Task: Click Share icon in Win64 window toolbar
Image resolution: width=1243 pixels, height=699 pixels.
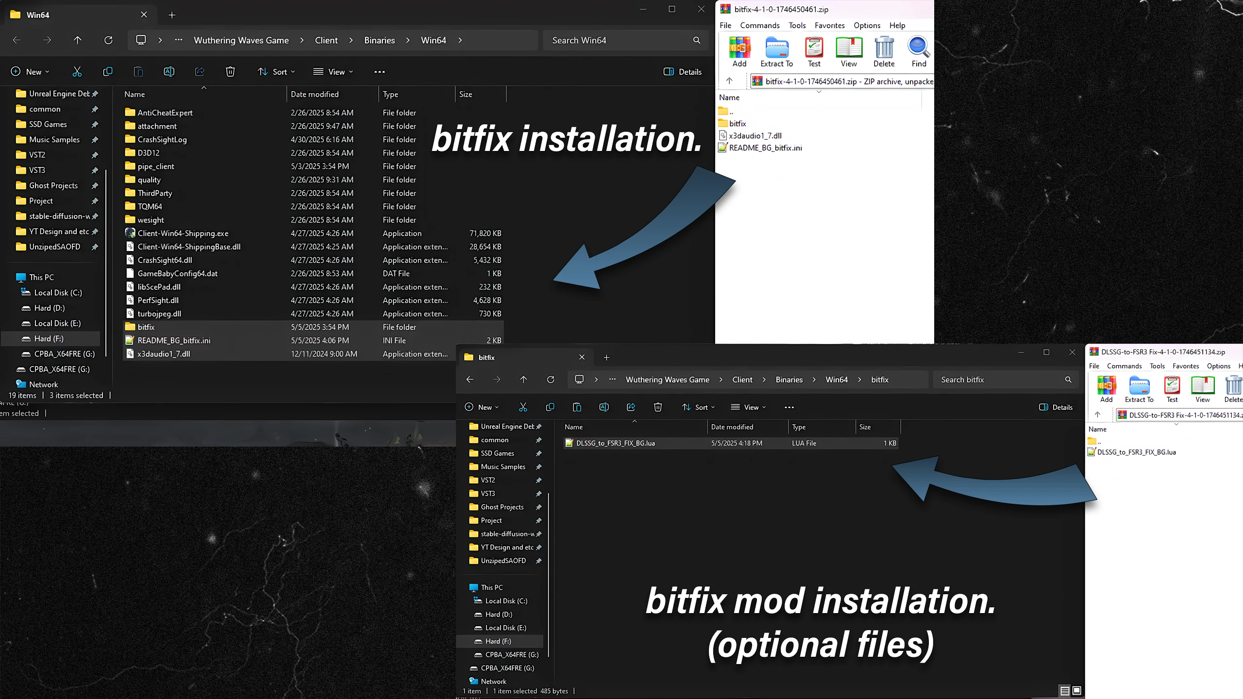Action: point(200,72)
